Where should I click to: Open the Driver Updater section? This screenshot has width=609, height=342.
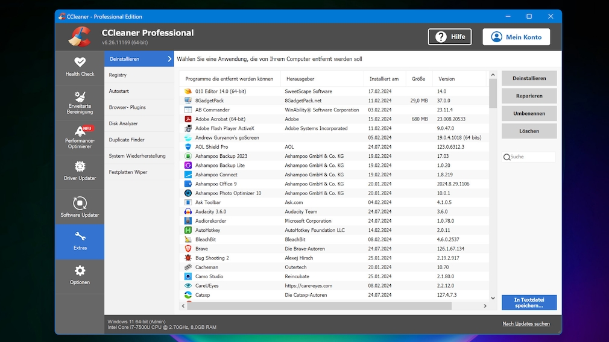(80, 172)
